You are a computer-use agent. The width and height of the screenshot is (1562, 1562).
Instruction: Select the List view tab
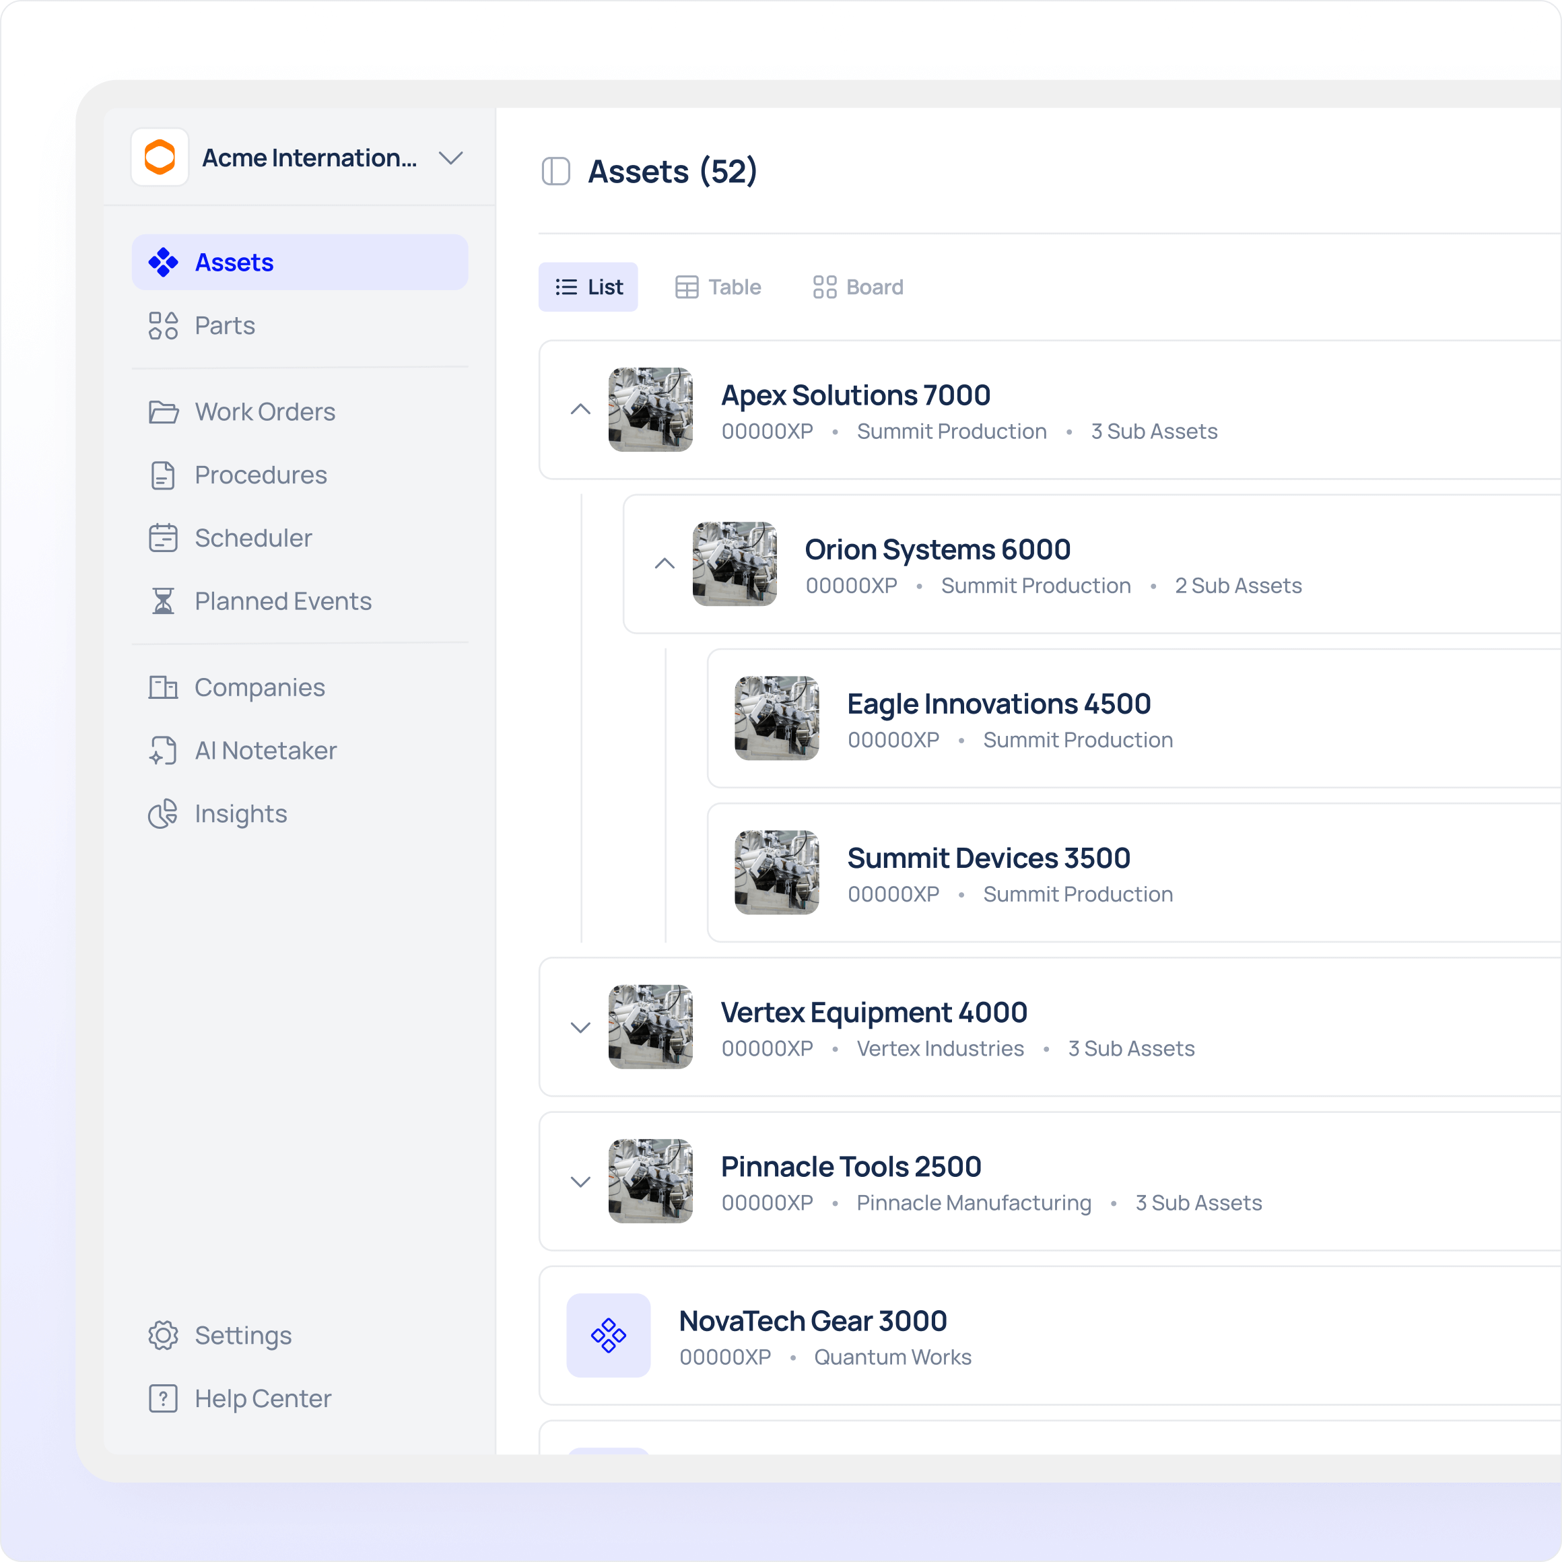[588, 287]
